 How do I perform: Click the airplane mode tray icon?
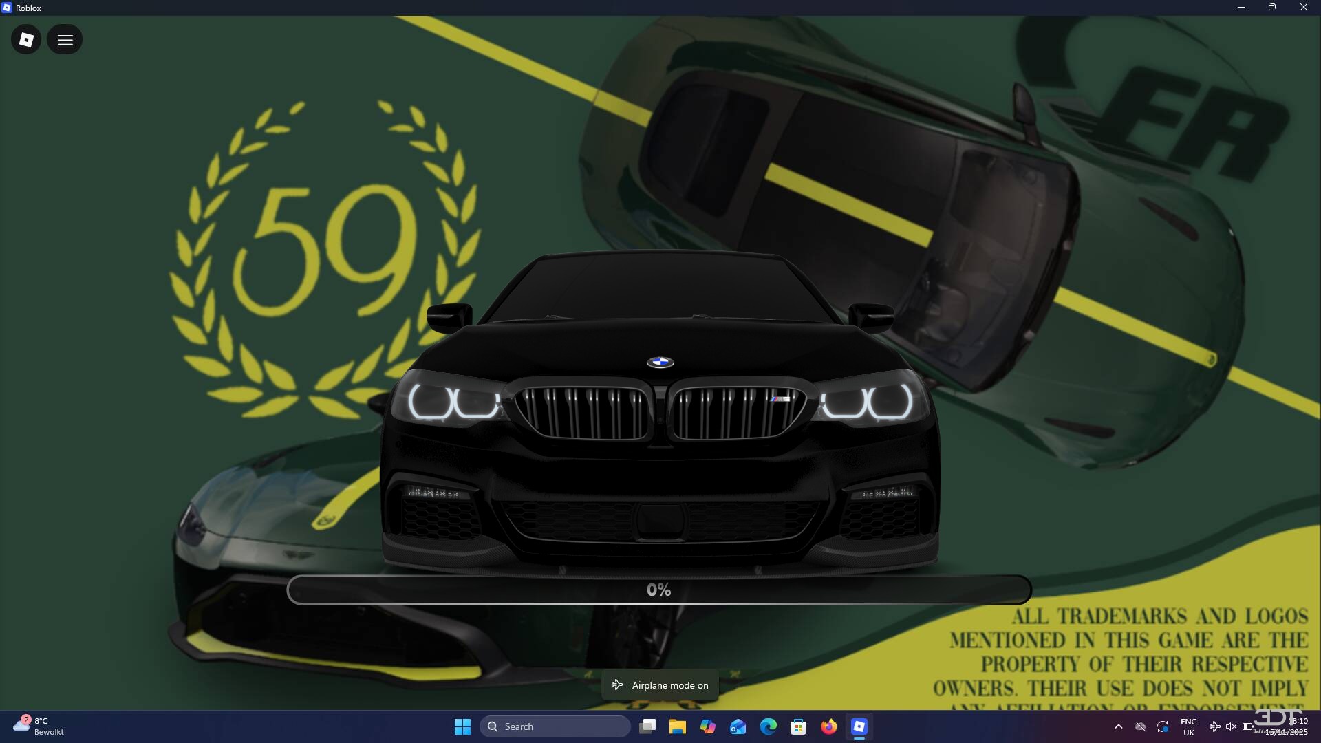[x=1214, y=726]
